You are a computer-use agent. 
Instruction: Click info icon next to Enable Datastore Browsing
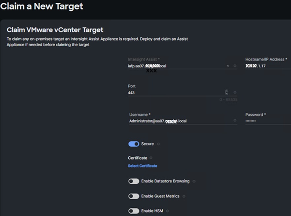(194, 181)
